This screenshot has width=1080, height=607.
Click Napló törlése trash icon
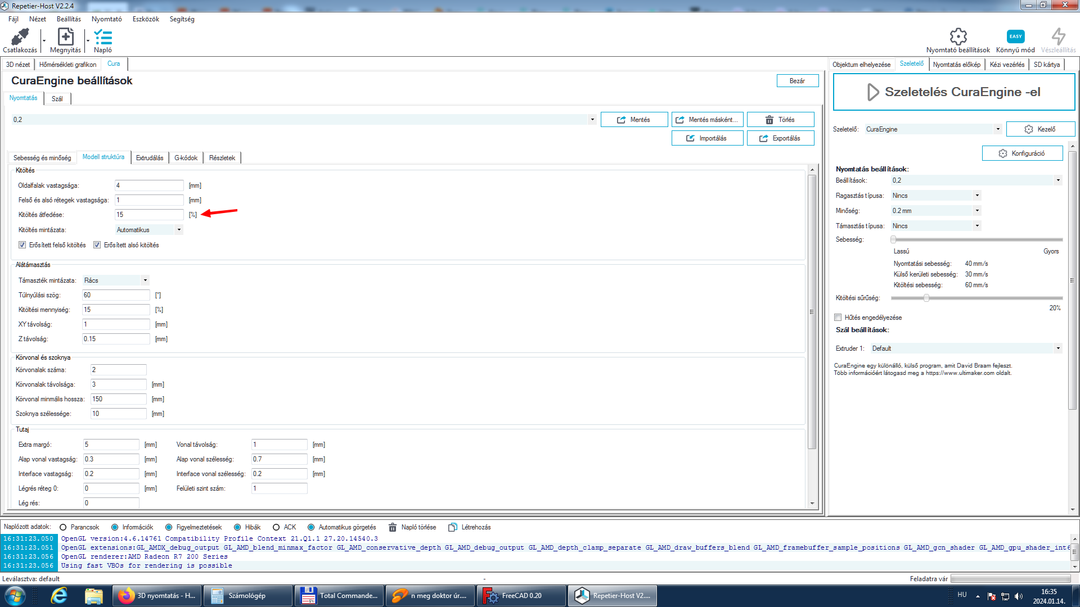click(393, 527)
